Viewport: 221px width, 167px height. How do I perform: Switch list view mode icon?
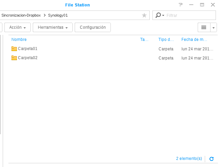(204, 27)
